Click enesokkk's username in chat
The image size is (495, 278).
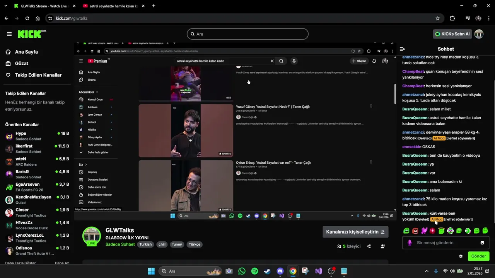coord(411,147)
